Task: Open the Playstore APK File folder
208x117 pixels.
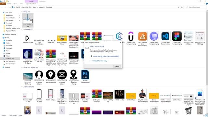Action: pos(11,31)
